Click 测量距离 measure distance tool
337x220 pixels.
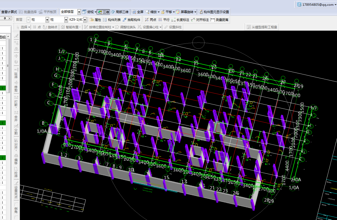[220, 20]
